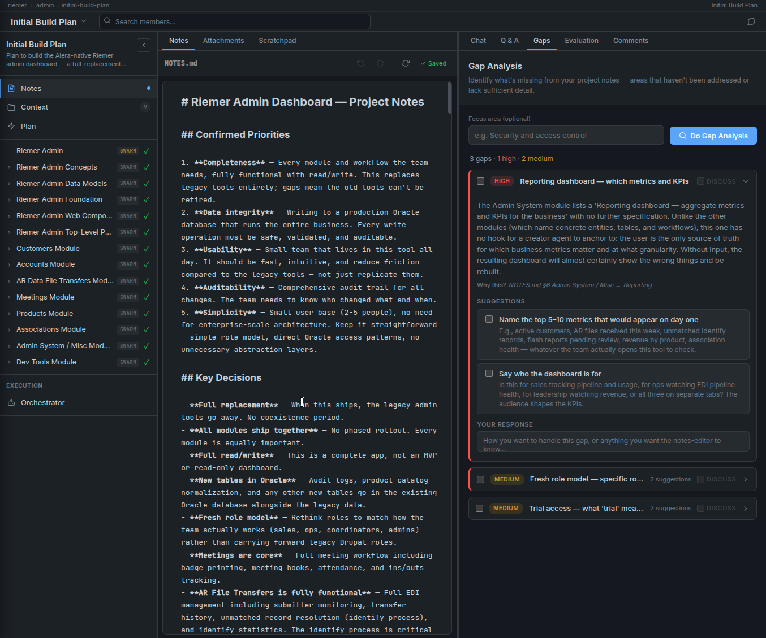Run Do Gap Analysis
Screen dimensions: 766x638
pyautogui.click(x=713, y=136)
